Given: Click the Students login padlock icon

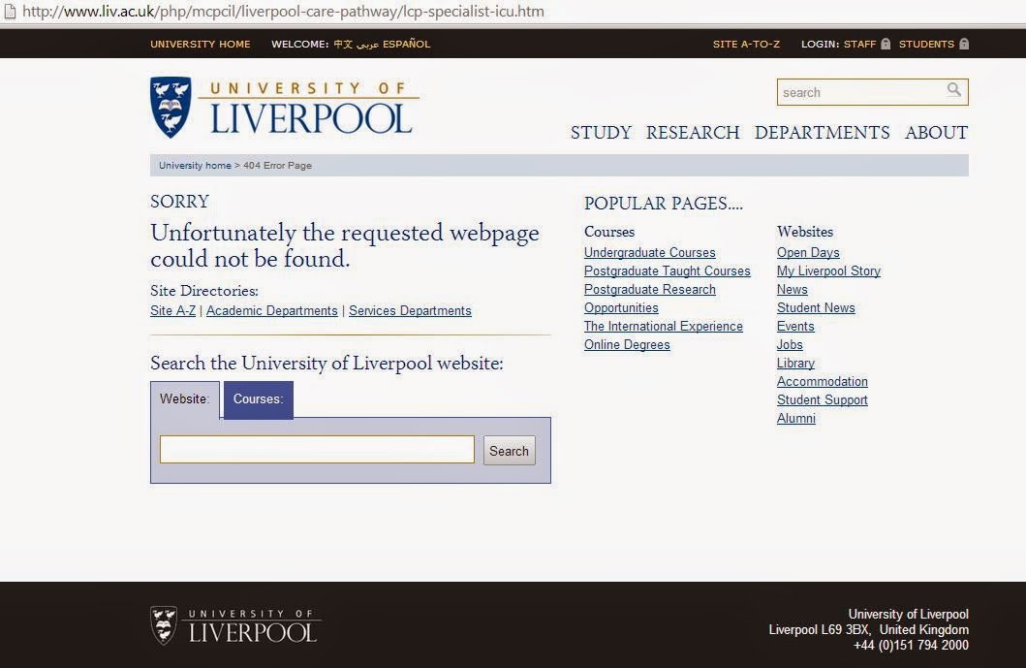Looking at the screenshot, I should (x=964, y=44).
